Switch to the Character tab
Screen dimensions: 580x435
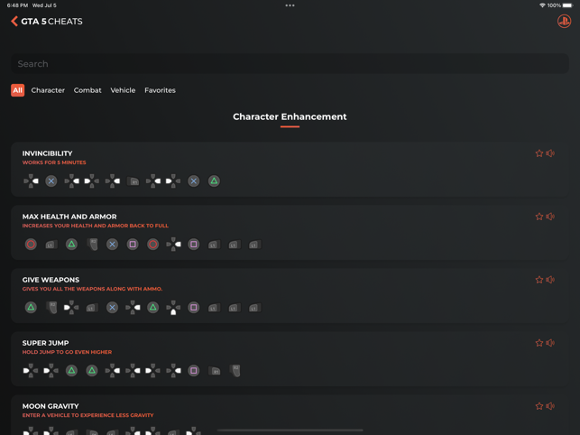click(x=48, y=90)
